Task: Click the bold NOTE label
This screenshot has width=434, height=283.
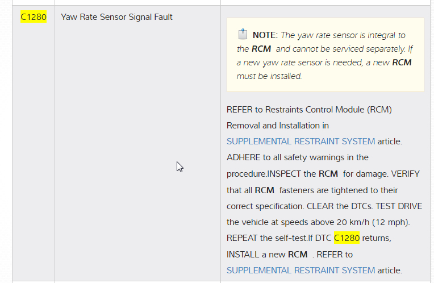Action: (x=265, y=35)
